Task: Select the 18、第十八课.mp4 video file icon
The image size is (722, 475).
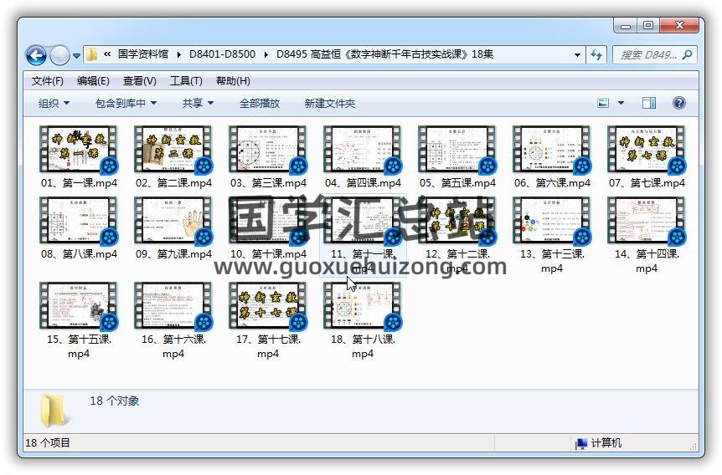Action: 363,306
